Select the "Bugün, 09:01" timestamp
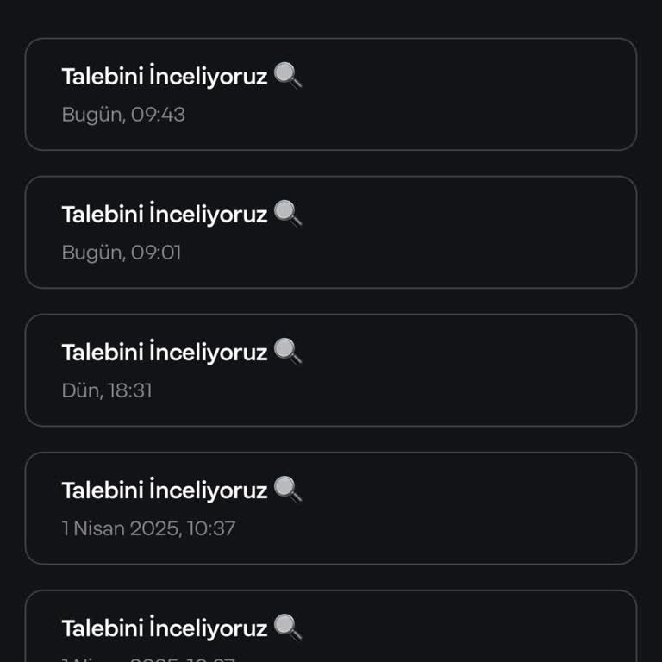 (x=122, y=253)
